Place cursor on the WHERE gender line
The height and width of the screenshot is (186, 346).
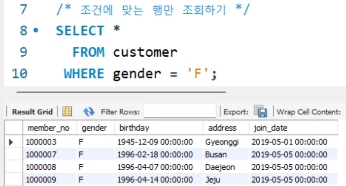140,74
